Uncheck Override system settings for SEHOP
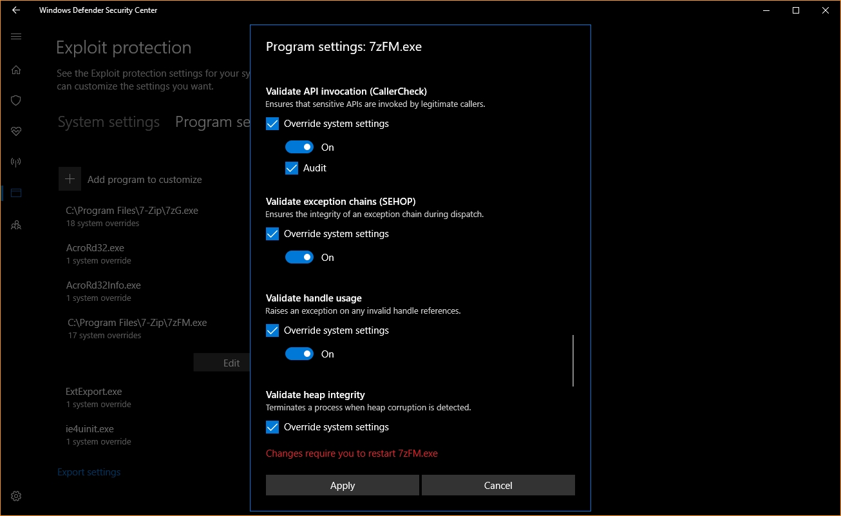Image resolution: width=841 pixels, height=516 pixels. click(x=272, y=234)
